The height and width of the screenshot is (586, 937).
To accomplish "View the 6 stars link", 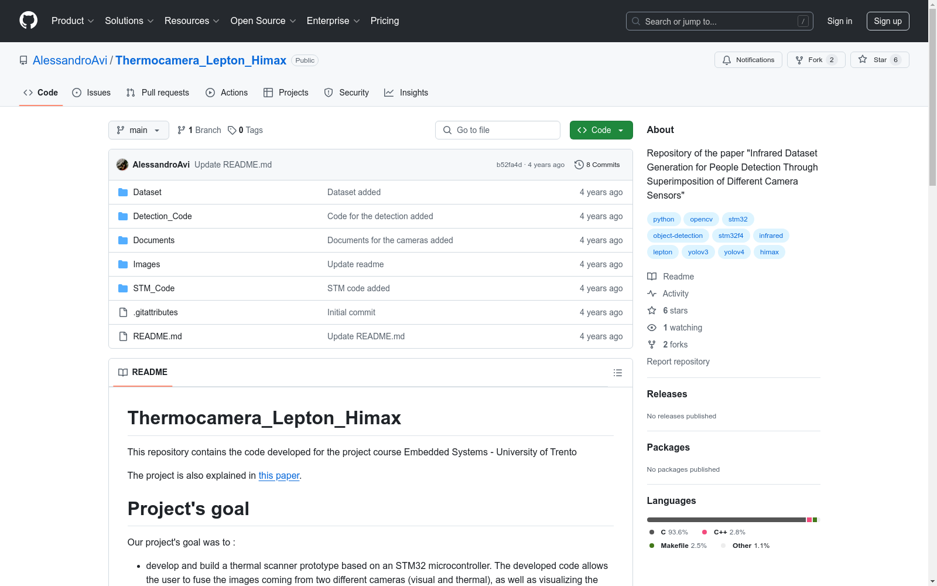I will 668,311.
